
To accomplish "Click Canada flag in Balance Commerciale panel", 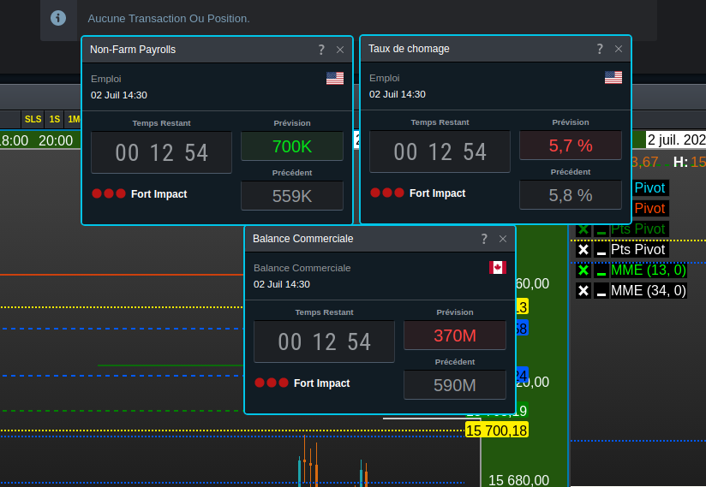I will [x=498, y=268].
